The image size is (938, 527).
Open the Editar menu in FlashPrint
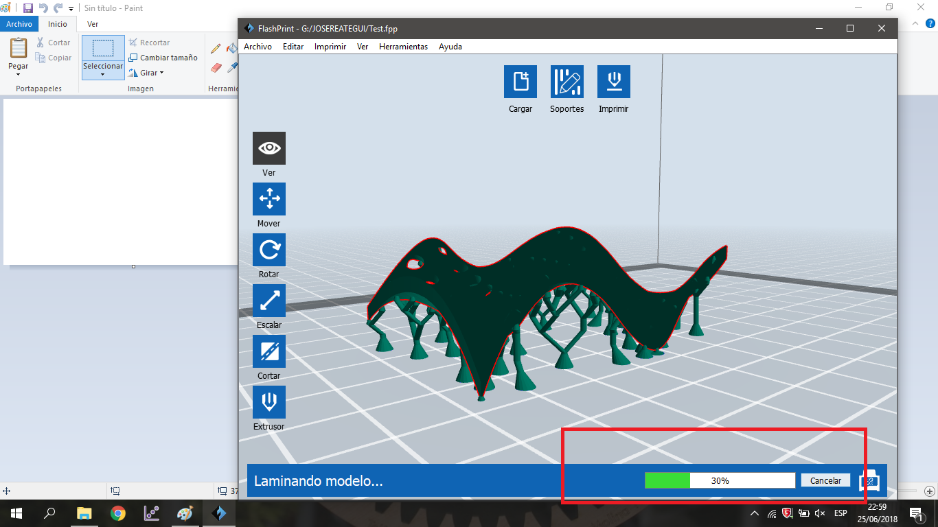point(293,47)
